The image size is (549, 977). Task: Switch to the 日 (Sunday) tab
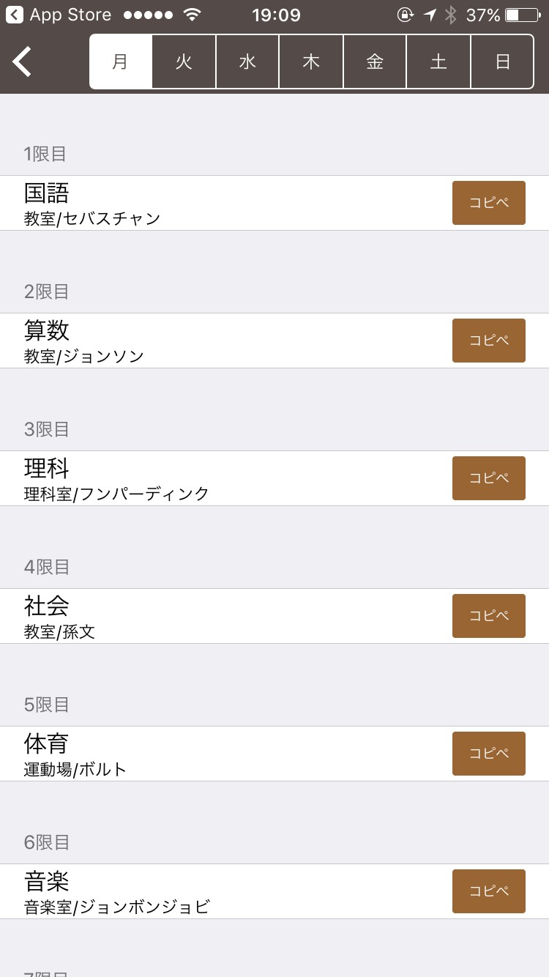(502, 62)
